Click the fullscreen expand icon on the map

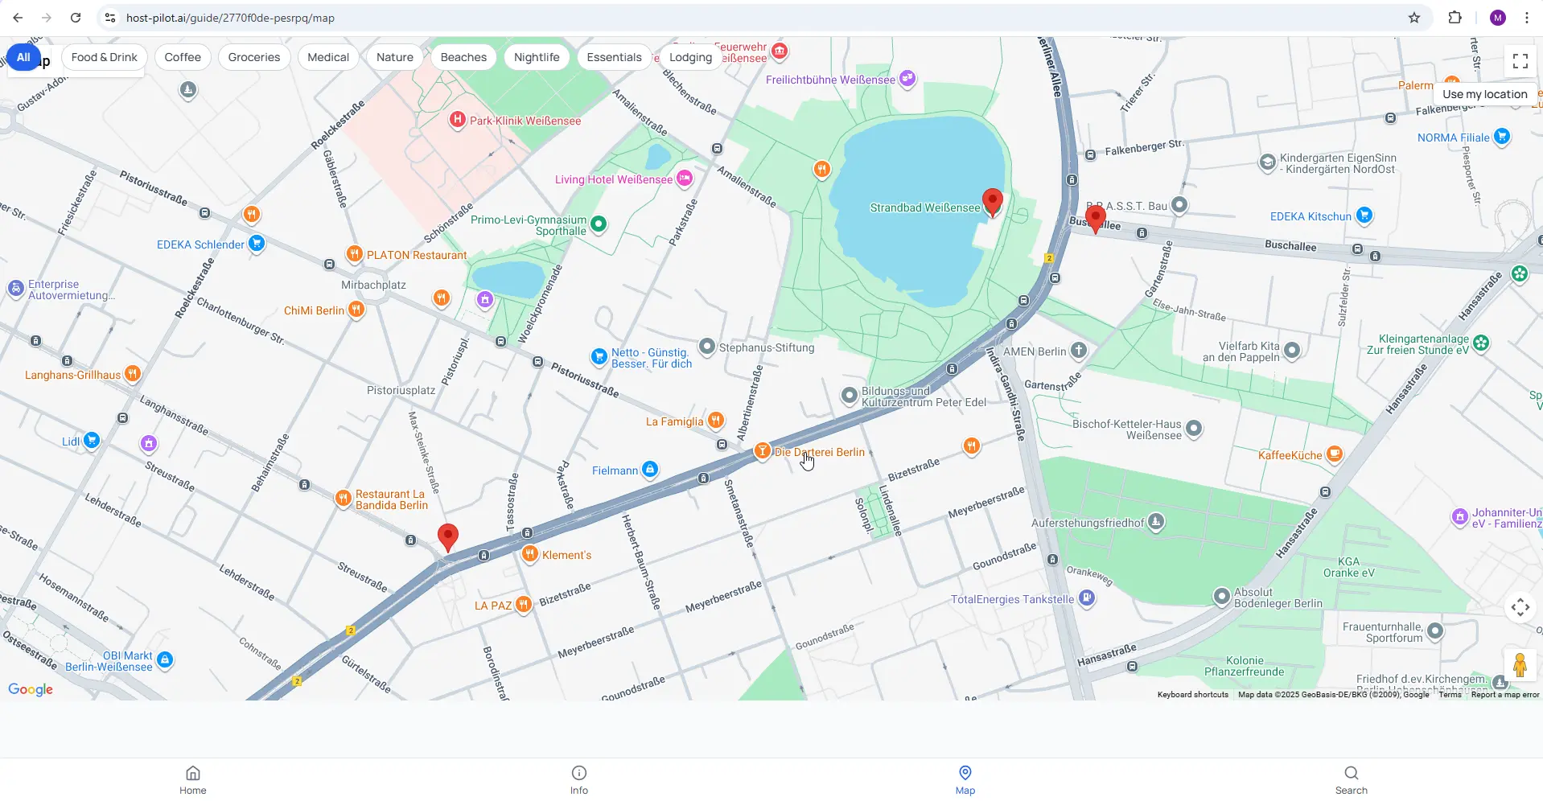[1520, 60]
